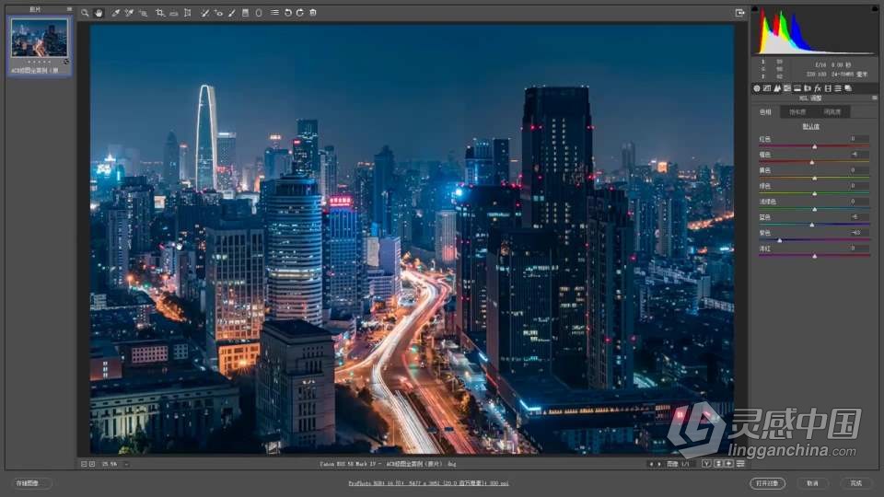Switch to the 色相 (Hue) tab

[765, 112]
